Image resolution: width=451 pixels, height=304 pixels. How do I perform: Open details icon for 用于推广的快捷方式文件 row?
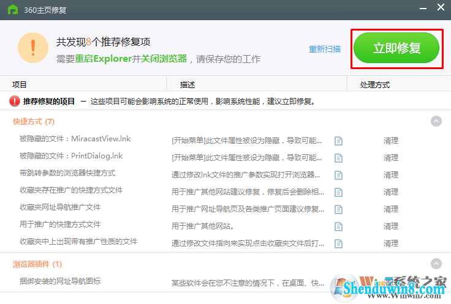[x=338, y=226]
